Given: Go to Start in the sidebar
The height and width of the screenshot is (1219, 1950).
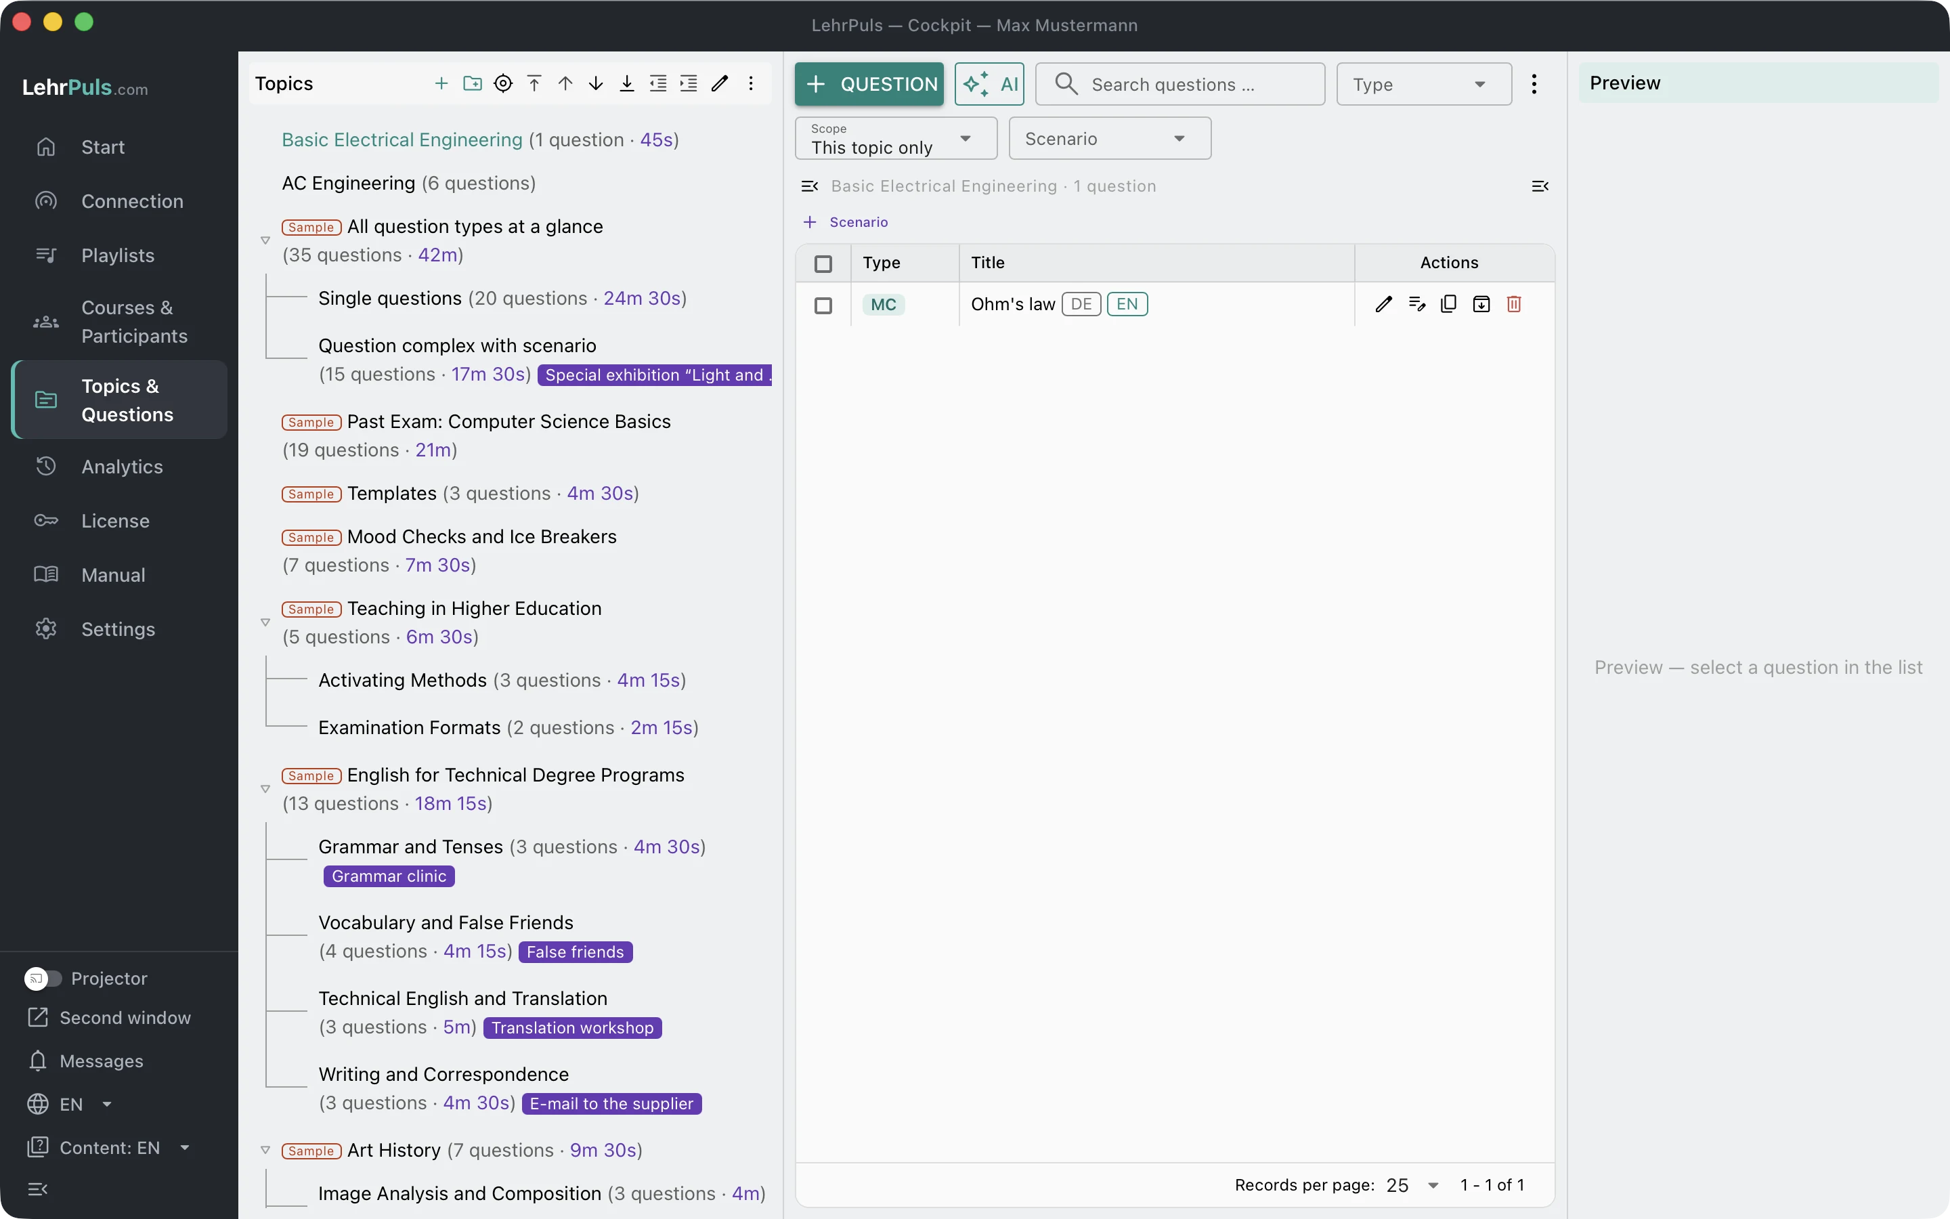Looking at the screenshot, I should click(119, 147).
